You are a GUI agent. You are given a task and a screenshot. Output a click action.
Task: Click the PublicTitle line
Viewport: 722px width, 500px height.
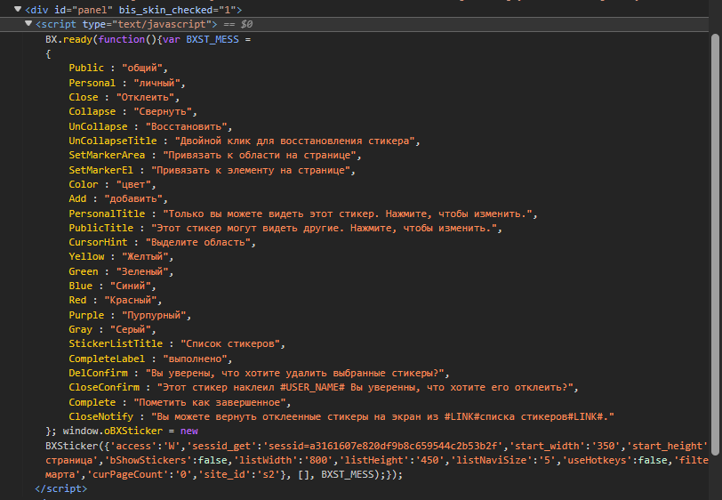click(x=285, y=228)
